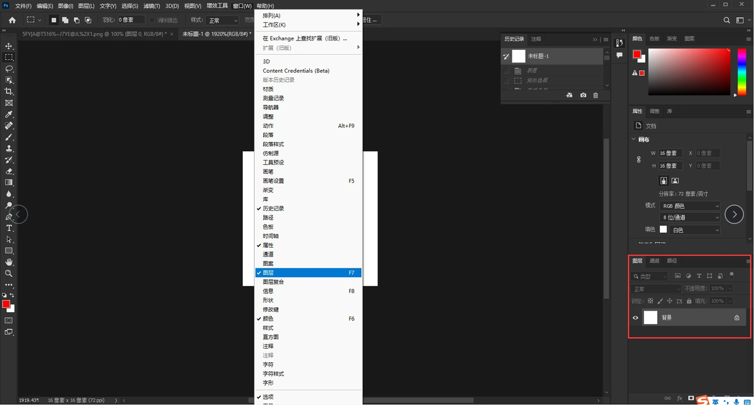The image size is (754, 405).
Task: Select the Blur tool
Action: click(x=9, y=193)
